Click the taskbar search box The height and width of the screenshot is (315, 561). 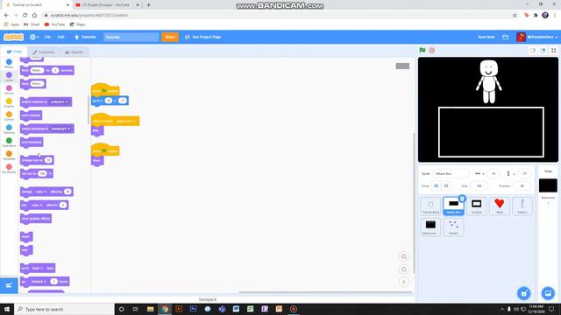(64, 309)
